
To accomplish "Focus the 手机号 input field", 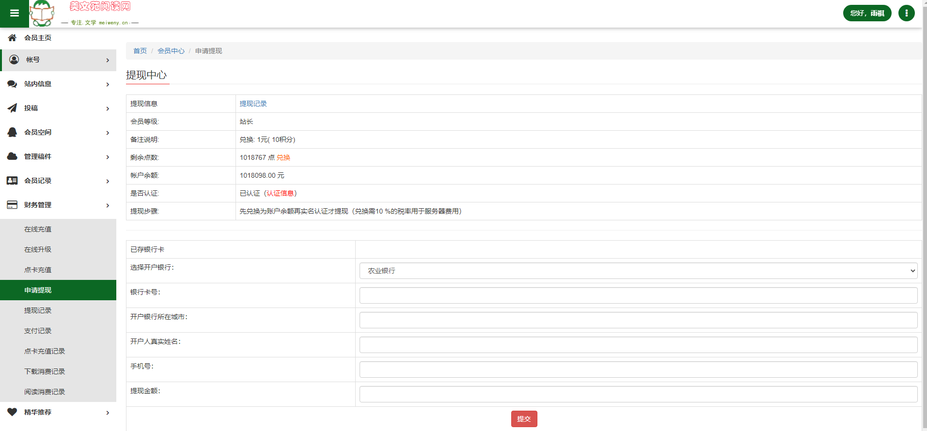I will 638,369.
